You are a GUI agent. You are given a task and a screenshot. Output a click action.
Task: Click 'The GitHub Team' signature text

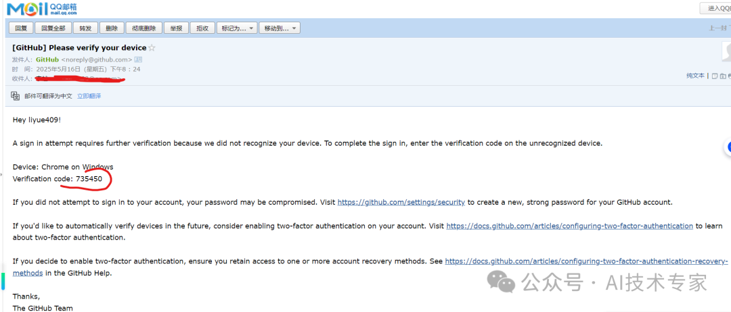(43, 308)
